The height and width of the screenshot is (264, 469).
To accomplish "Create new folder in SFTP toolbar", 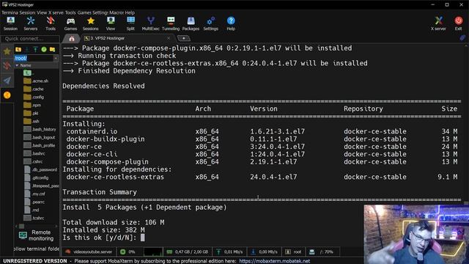I will pos(52,49).
